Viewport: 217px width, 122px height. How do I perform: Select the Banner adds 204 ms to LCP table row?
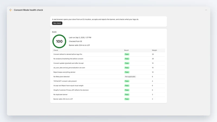click(x=108, y=99)
